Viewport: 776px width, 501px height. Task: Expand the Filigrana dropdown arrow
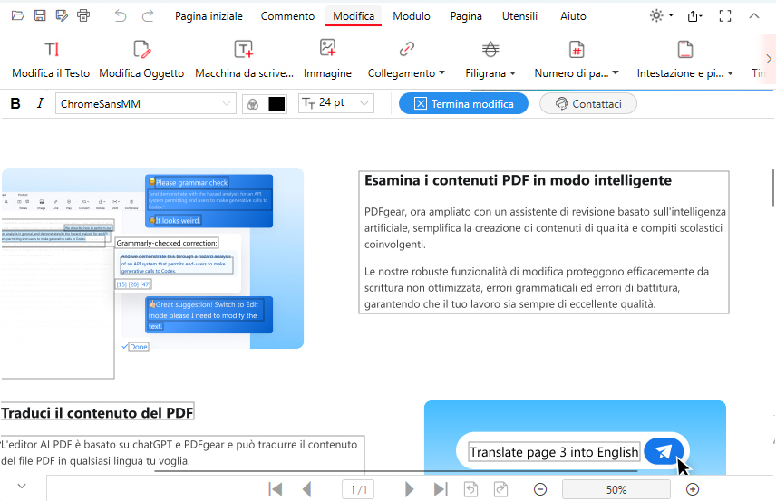[513, 73]
